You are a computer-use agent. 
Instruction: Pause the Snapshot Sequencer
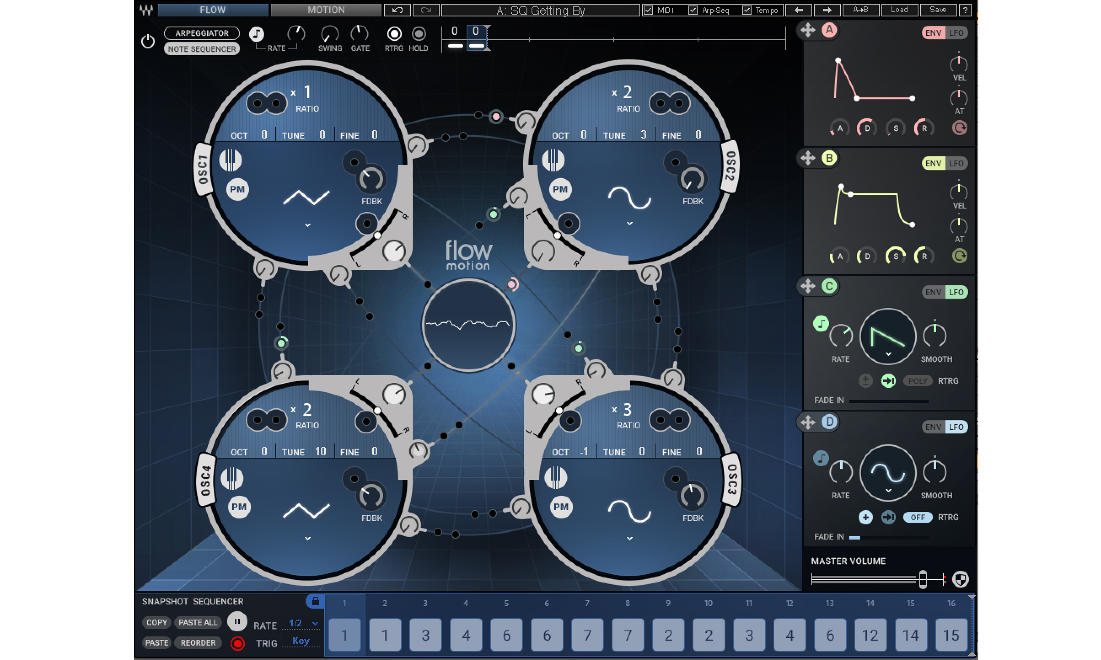pos(237,622)
